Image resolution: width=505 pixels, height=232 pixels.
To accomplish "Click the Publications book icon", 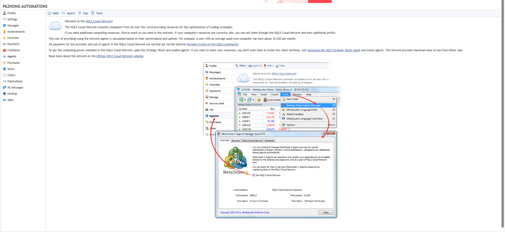I will point(4,81).
